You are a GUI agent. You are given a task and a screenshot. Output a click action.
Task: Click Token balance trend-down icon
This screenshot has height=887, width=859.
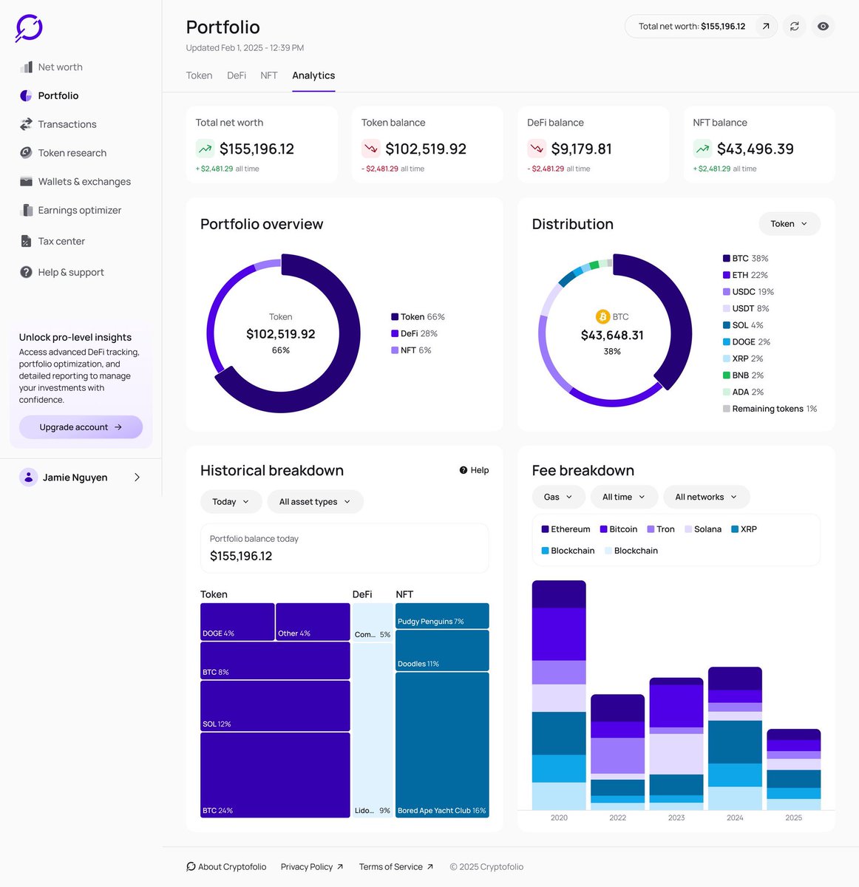pyautogui.click(x=370, y=149)
